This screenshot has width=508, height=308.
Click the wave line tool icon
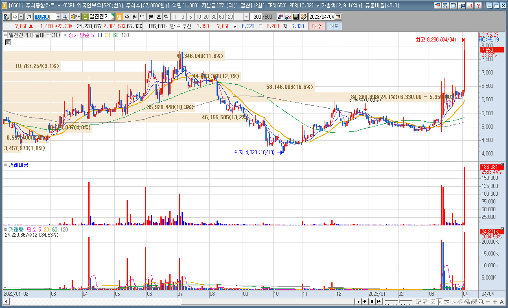(453, 301)
